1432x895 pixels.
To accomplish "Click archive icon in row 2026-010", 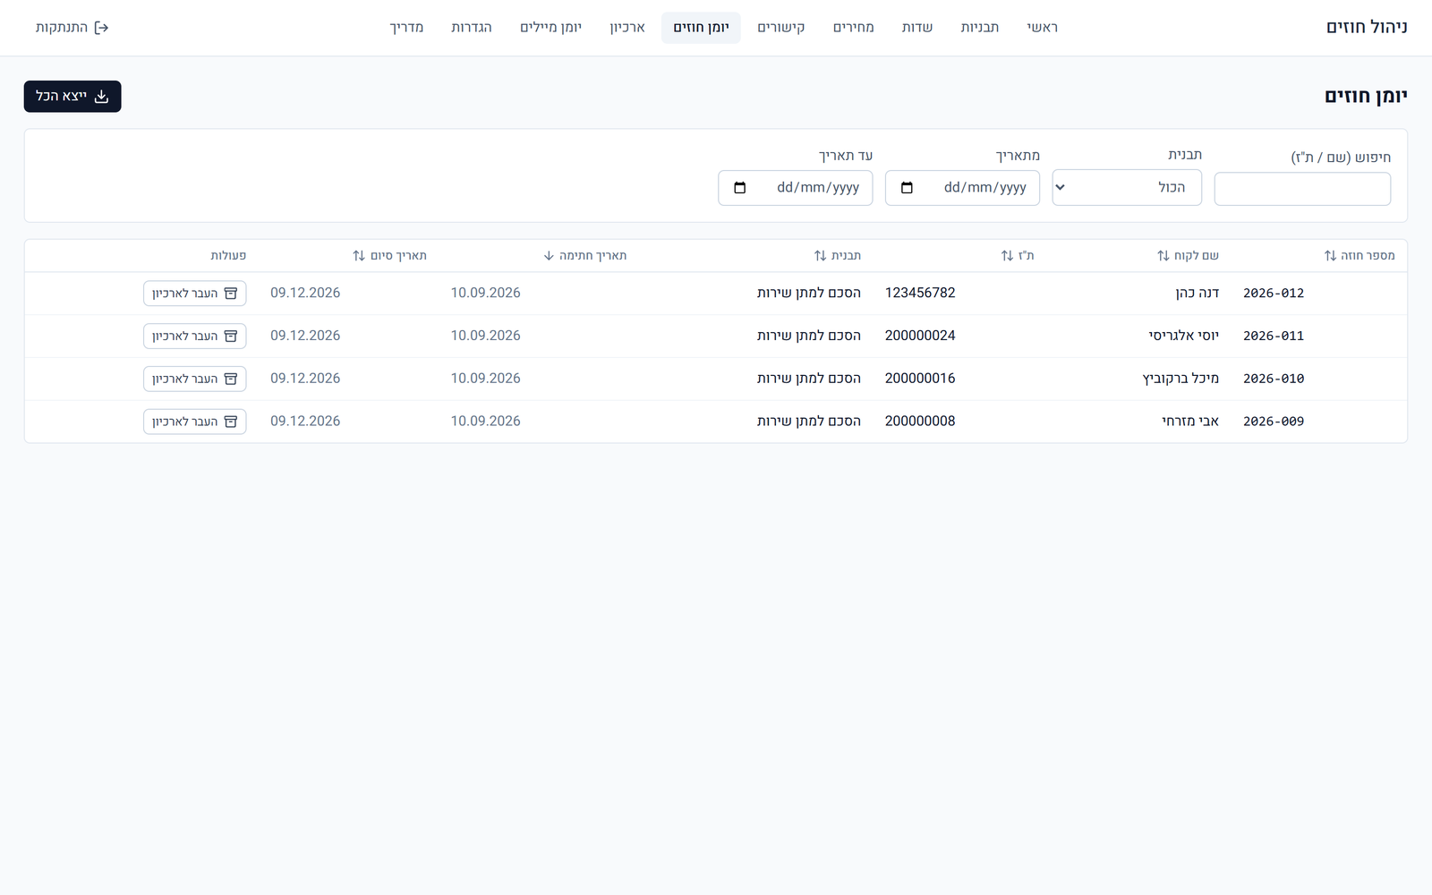I will [x=231, y=379].
